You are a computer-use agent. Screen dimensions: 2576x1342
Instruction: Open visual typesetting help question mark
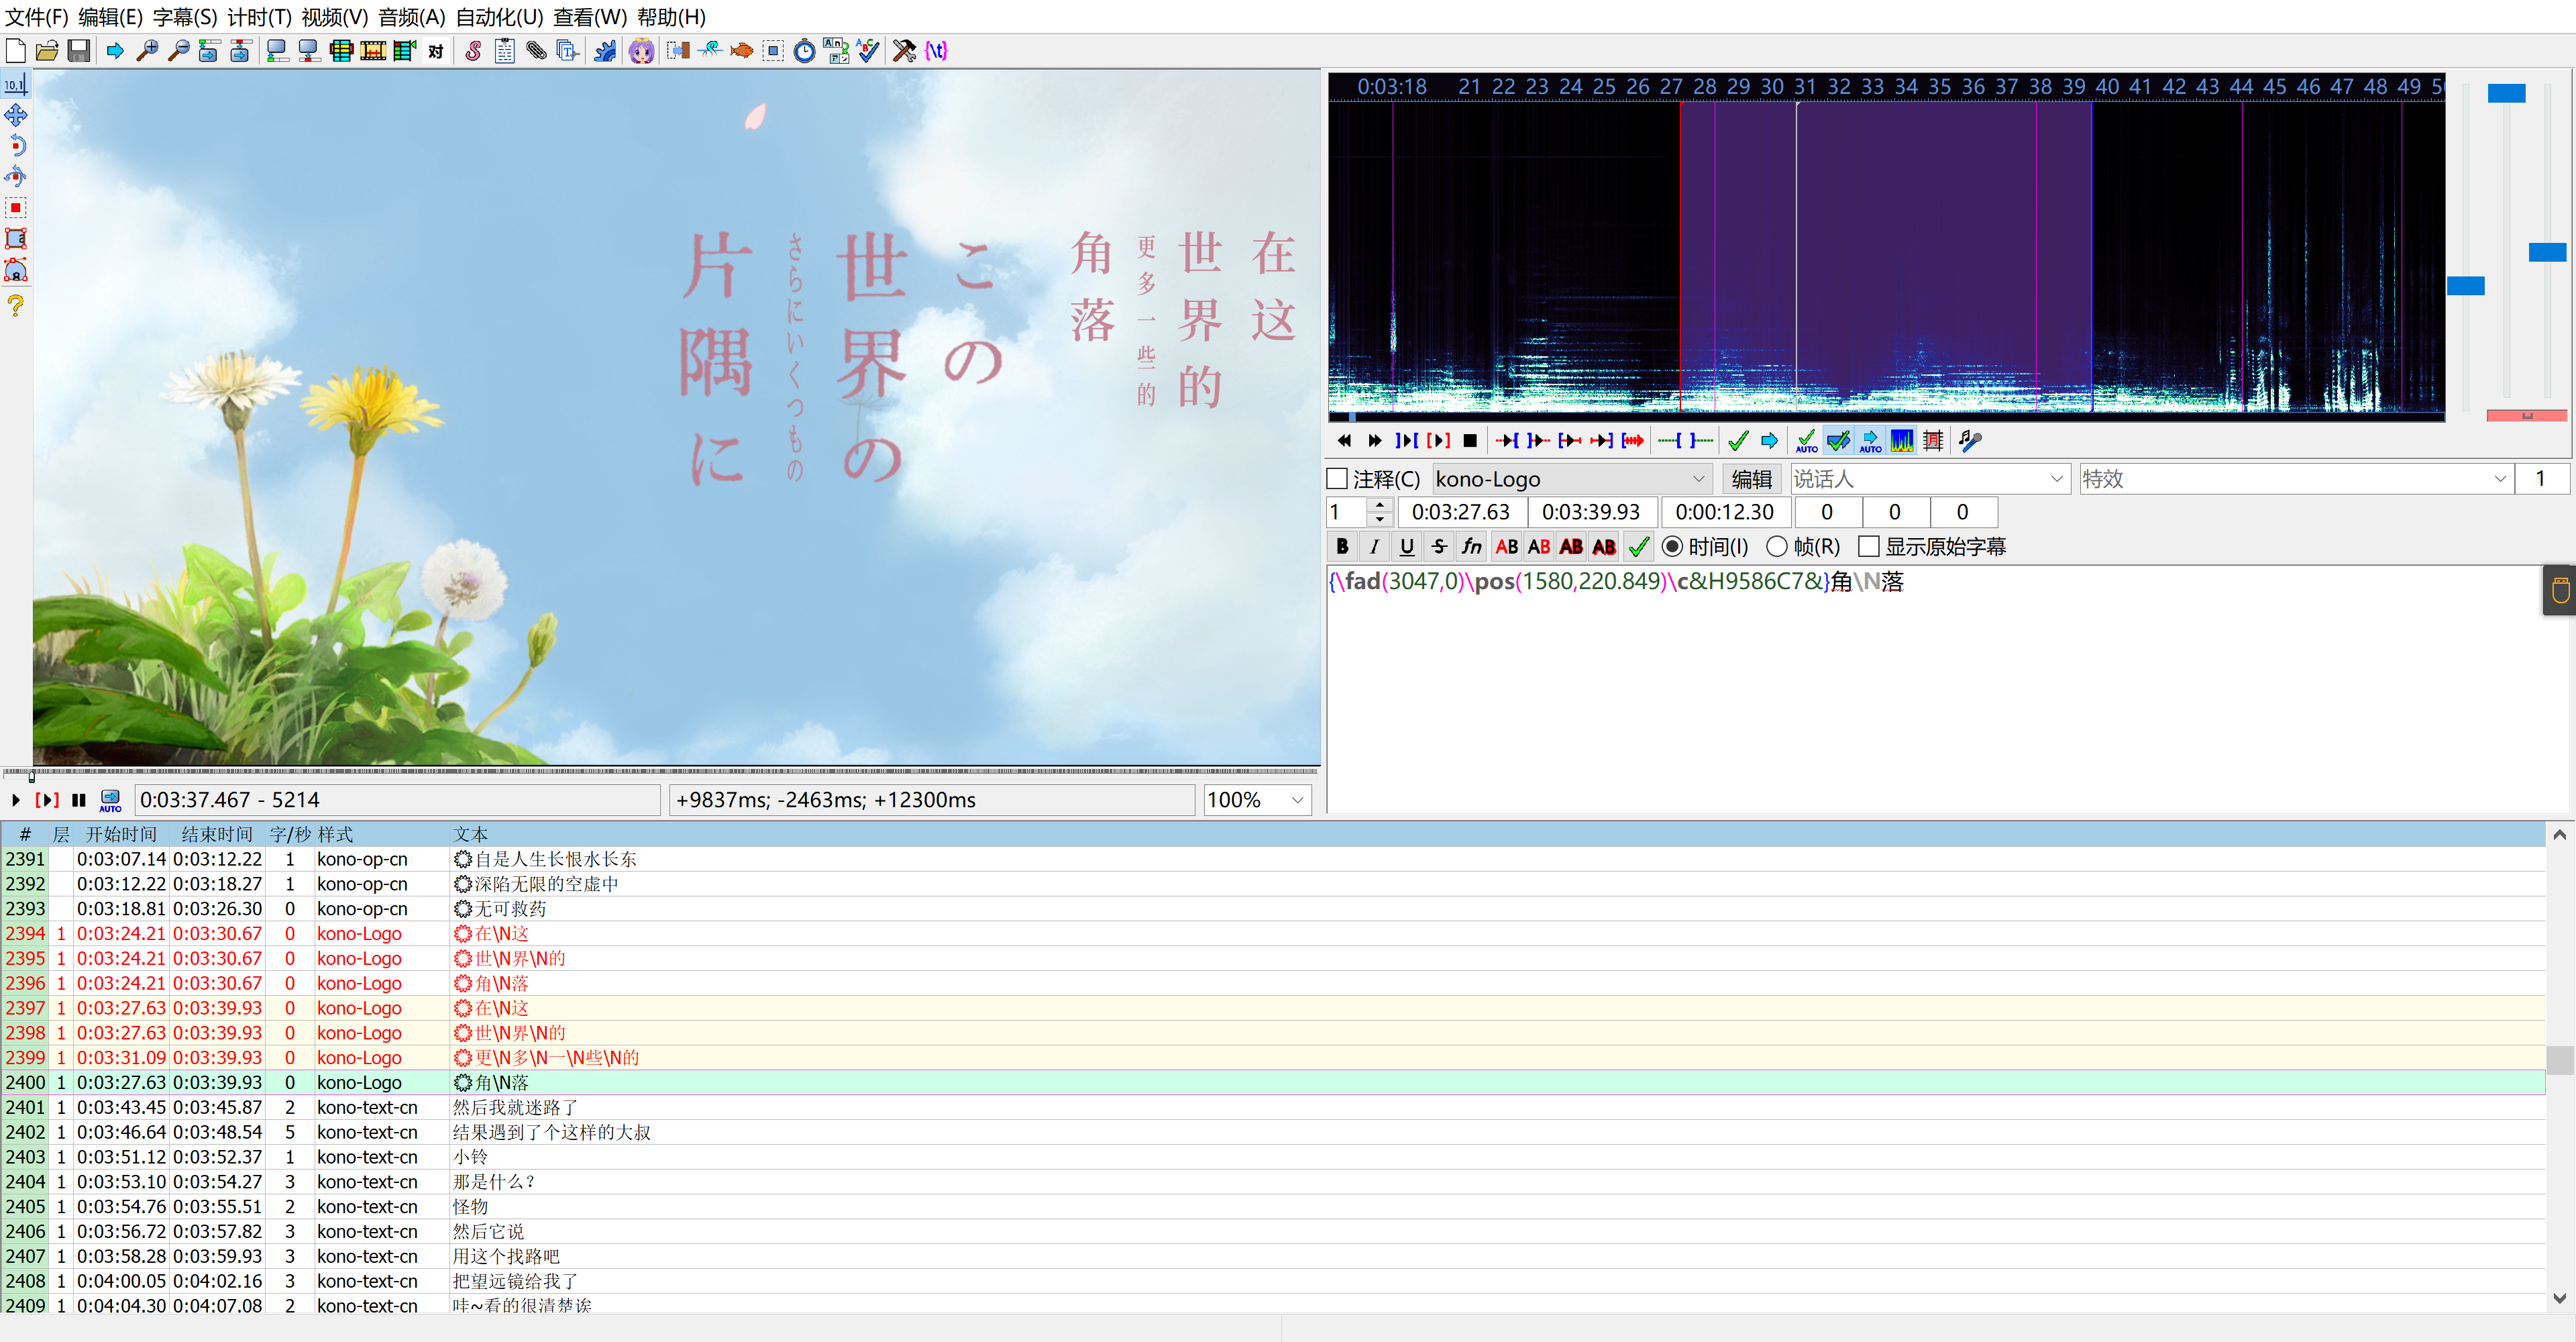tap(16, 306)
